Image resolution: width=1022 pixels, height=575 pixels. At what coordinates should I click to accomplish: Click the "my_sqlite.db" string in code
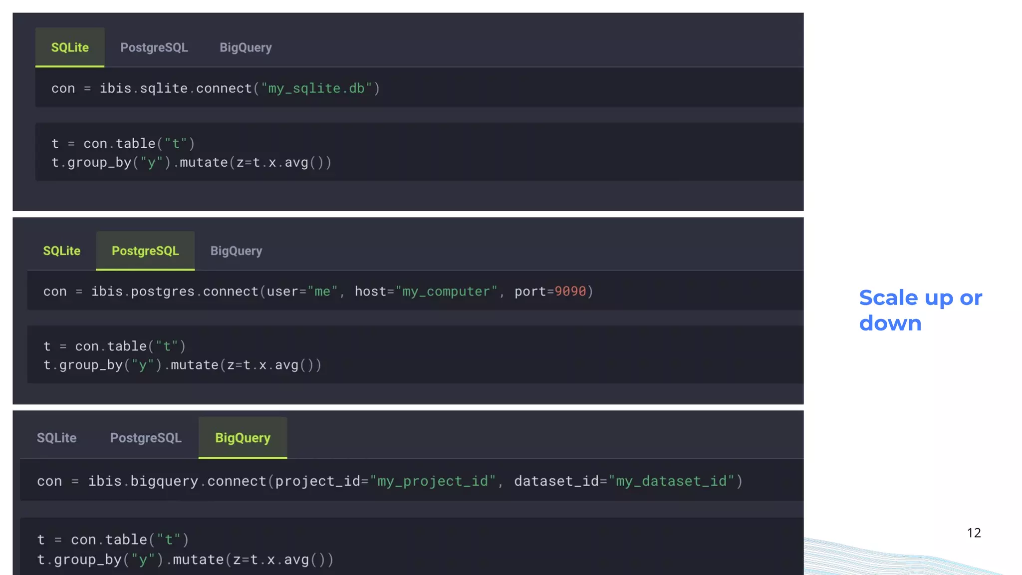[x=316, y=89]
